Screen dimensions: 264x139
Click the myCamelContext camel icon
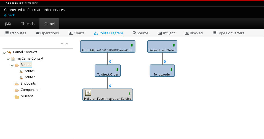point(13,59)
